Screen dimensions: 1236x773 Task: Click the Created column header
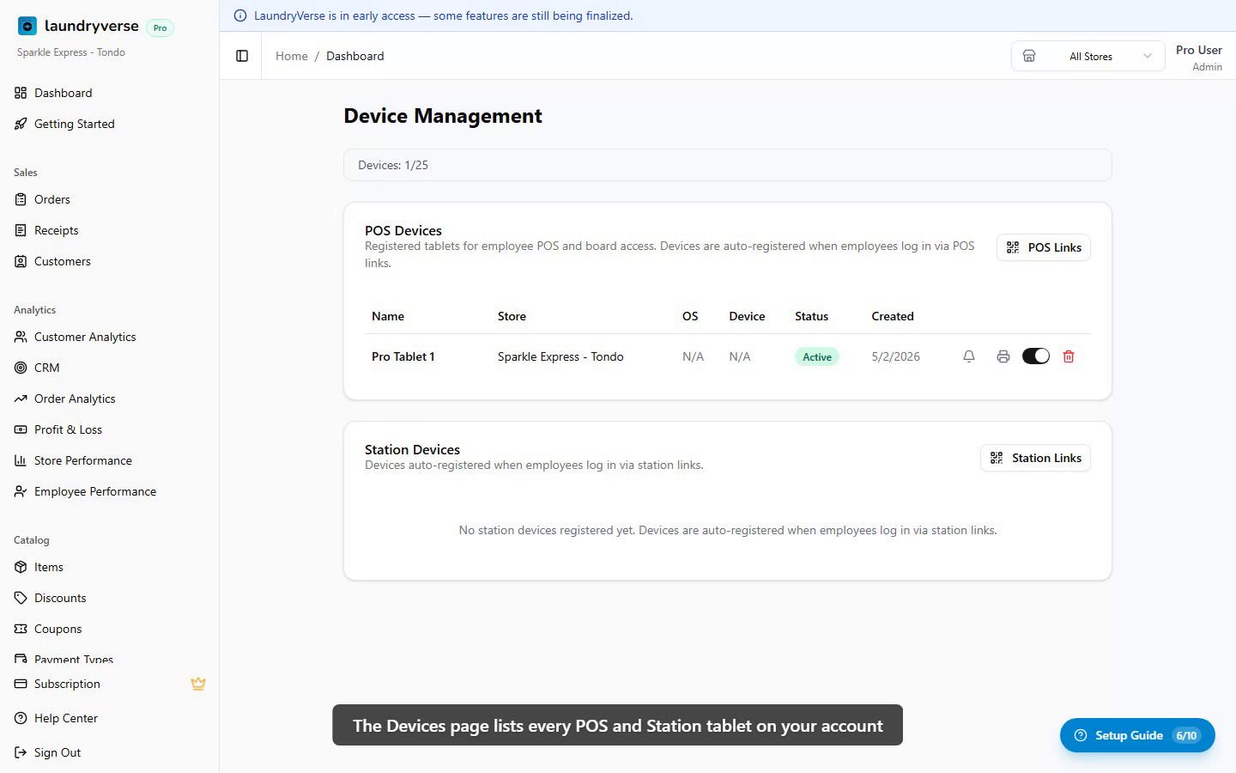[893, 316]
